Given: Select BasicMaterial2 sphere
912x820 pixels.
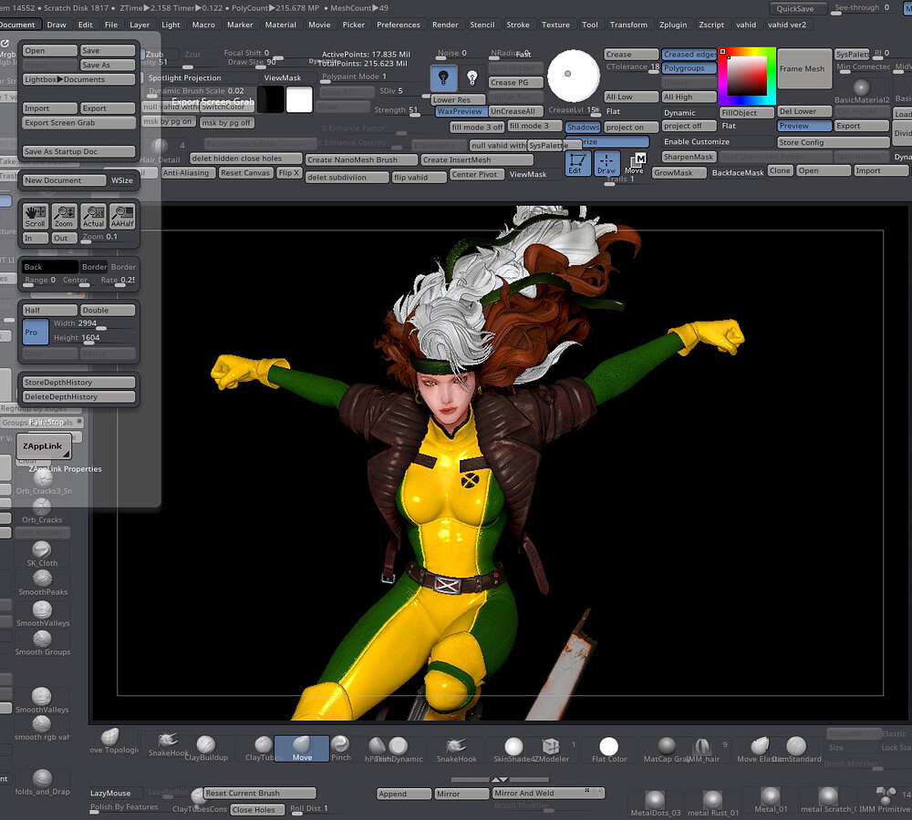Looking at the screenshot, I should (862, 90).
